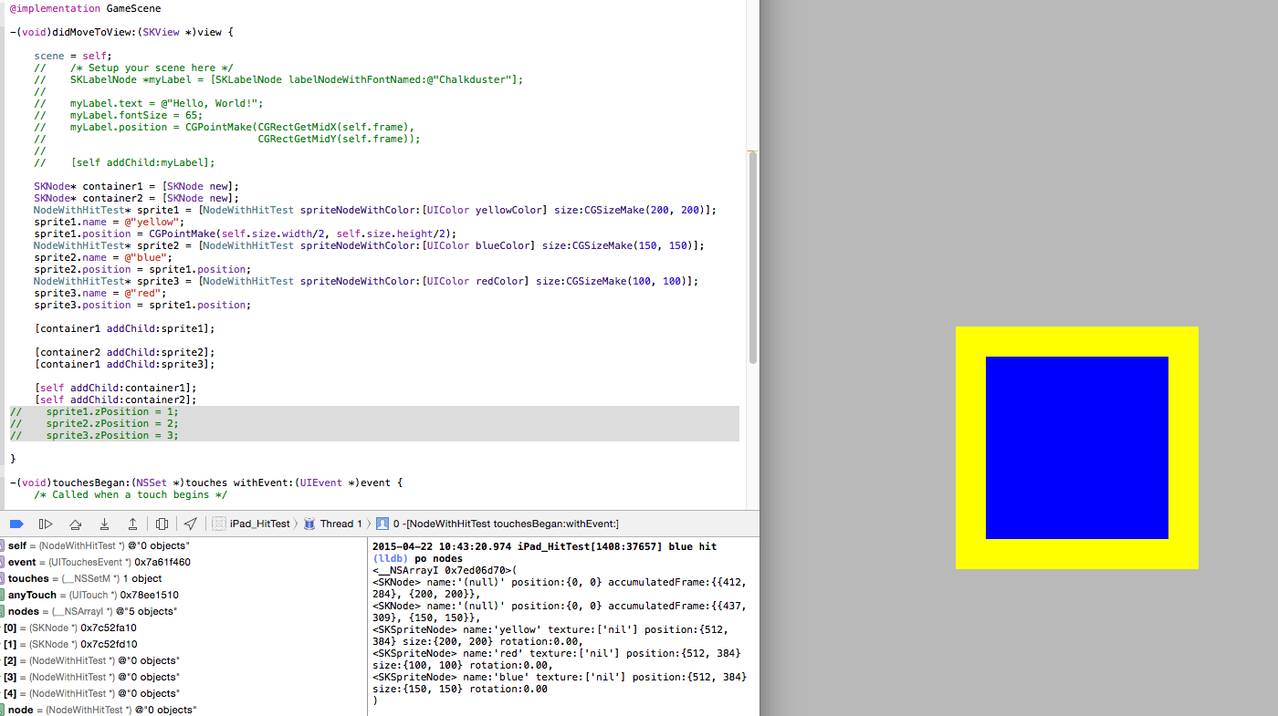
Task: Click '[self addChild:container2];' line
Action: pos(115,400)
